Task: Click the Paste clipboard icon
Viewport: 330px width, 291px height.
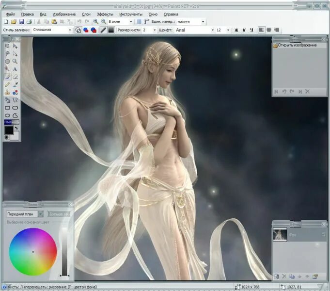Action: coord(54,21)
